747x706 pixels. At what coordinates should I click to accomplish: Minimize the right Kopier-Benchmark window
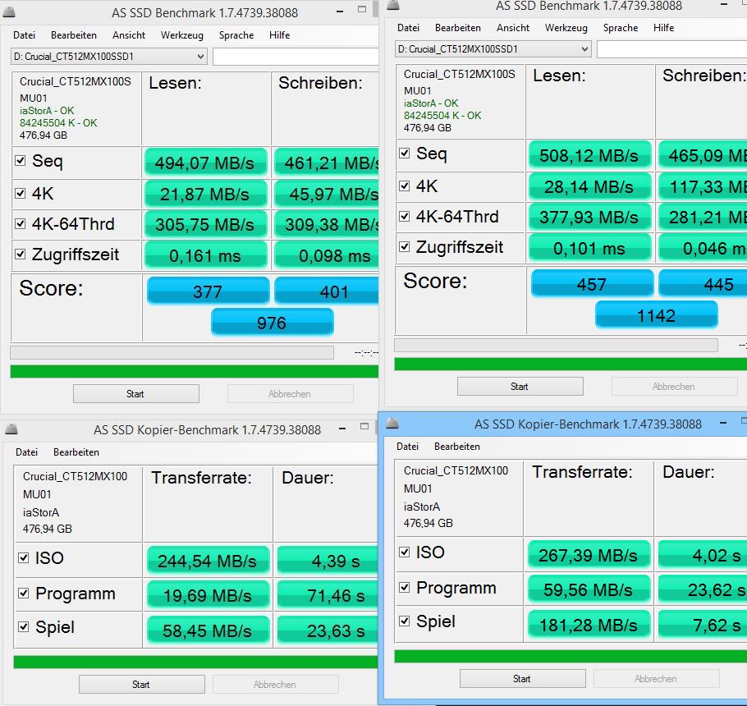(723, 423)
